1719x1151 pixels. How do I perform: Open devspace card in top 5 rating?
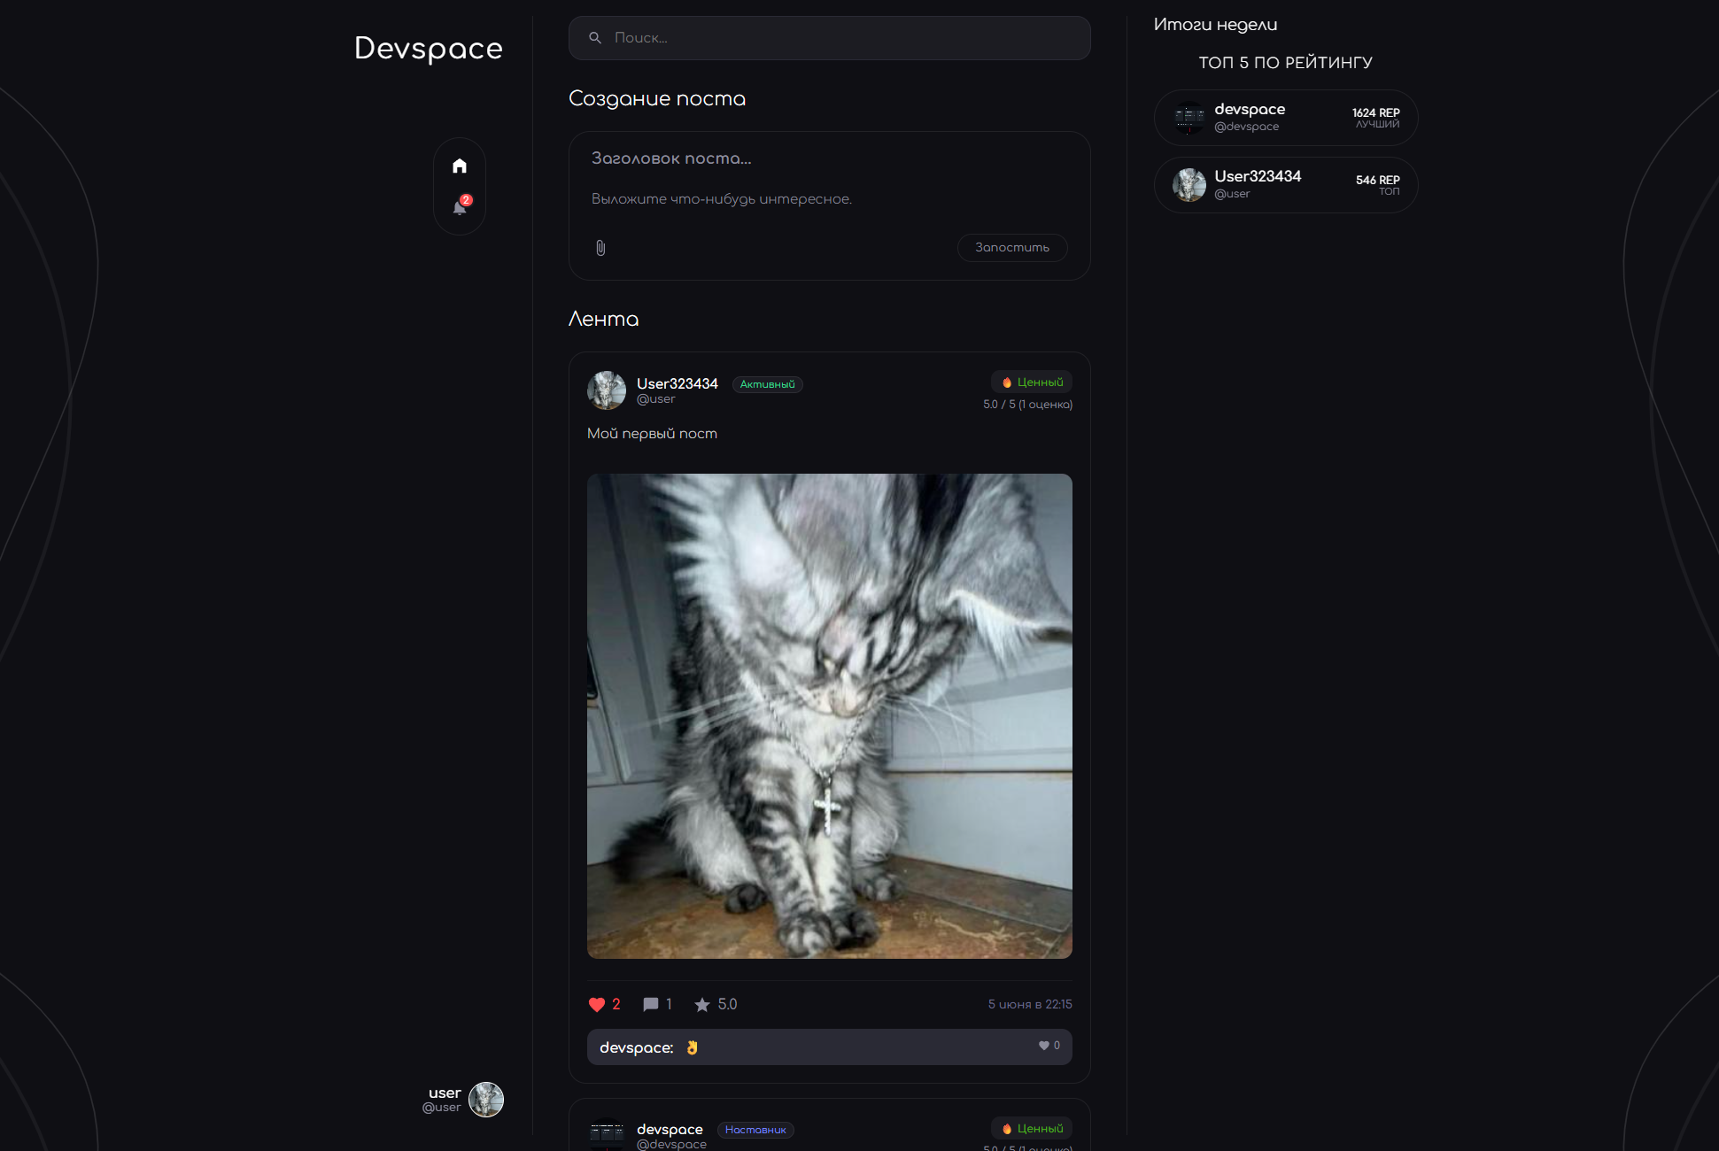pos(1286,118)
